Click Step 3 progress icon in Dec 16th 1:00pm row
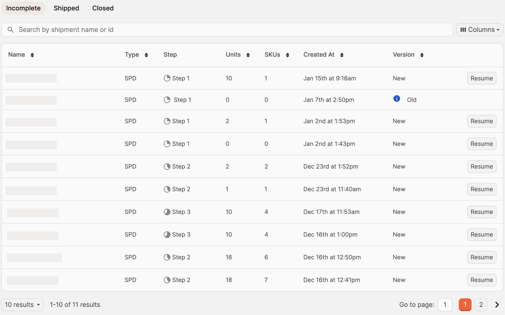 coord(167,234)
